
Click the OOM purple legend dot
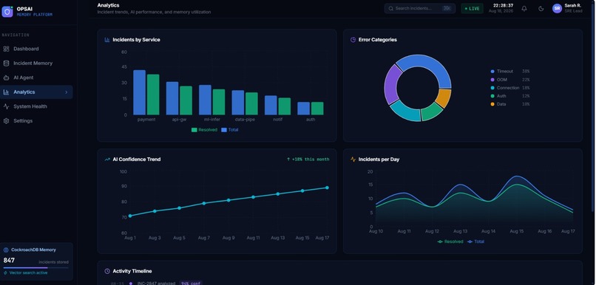point(492,80)
